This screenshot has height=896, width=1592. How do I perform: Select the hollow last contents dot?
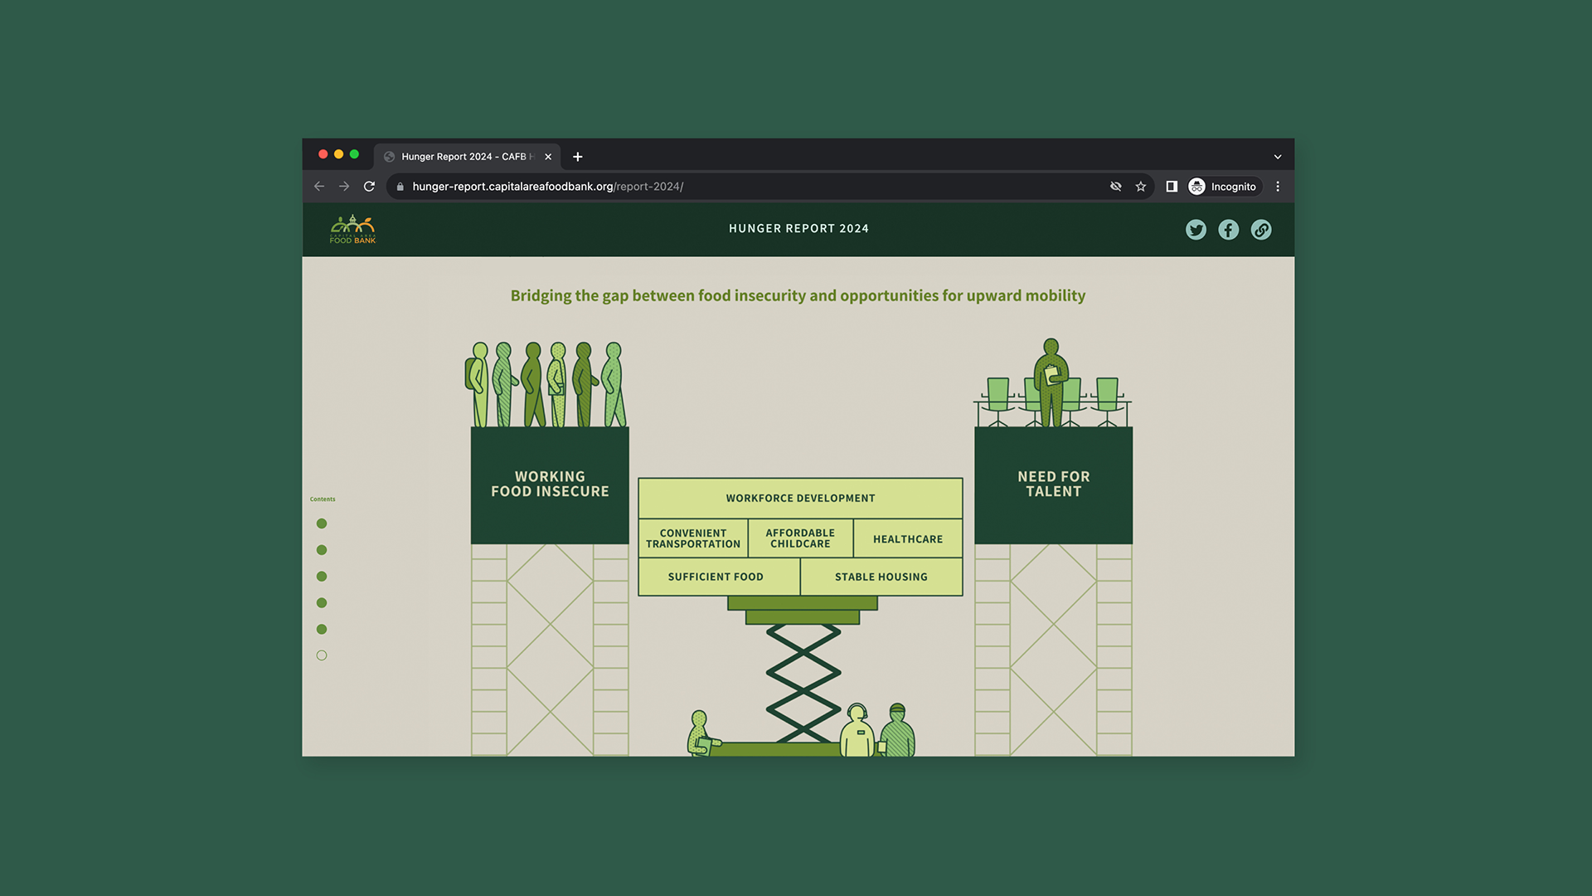pyautogui.click(x=322, y=655)
